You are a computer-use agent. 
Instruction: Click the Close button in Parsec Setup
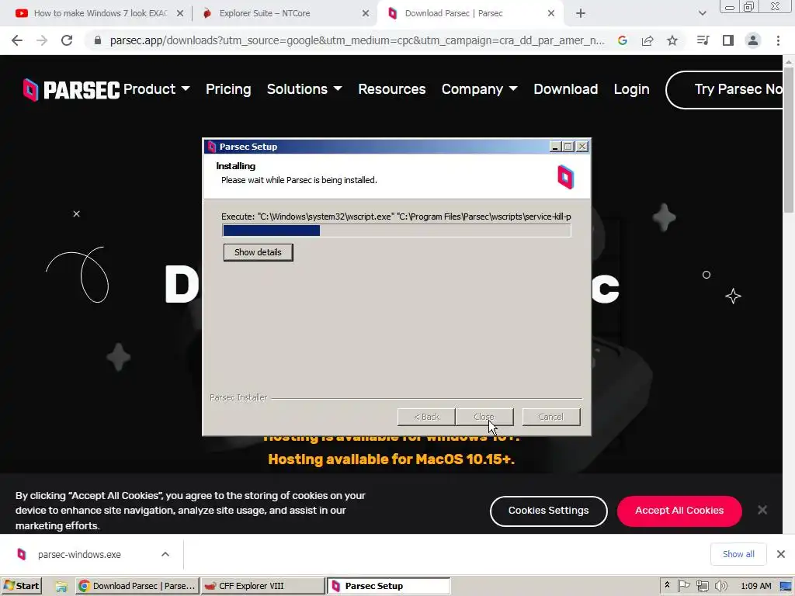point(484,417)
